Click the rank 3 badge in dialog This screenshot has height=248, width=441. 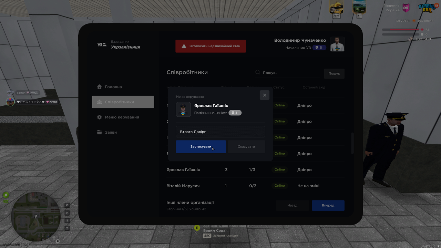coord(235,113)
